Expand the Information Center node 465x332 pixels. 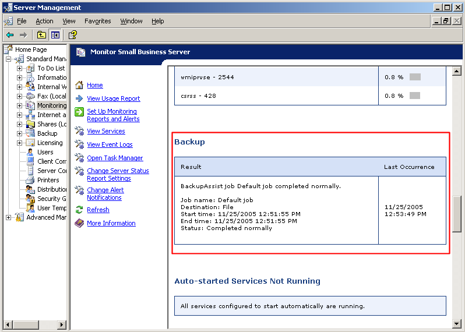point(20,77)
